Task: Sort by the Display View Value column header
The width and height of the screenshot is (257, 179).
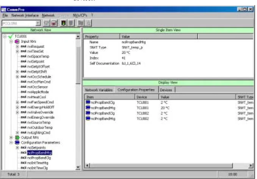Action: click(x=197, y=97)
